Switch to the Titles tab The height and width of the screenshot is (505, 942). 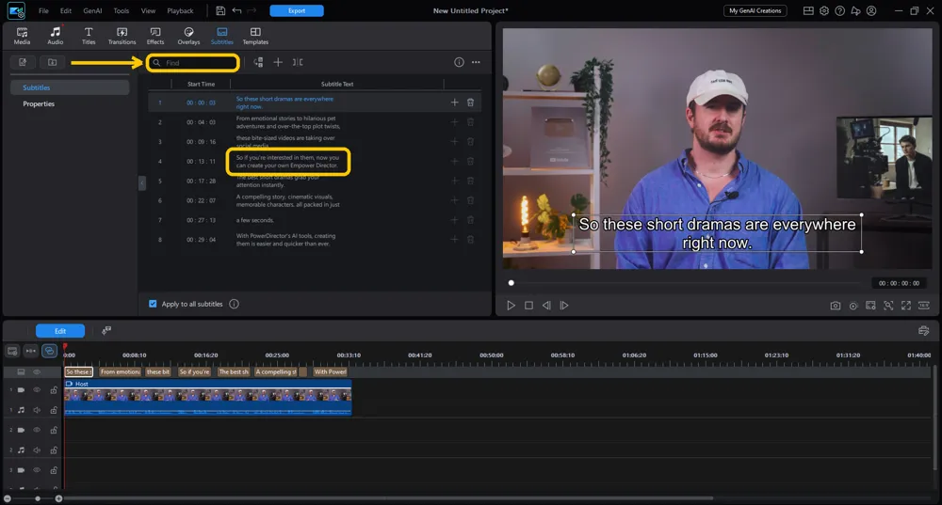89,36
